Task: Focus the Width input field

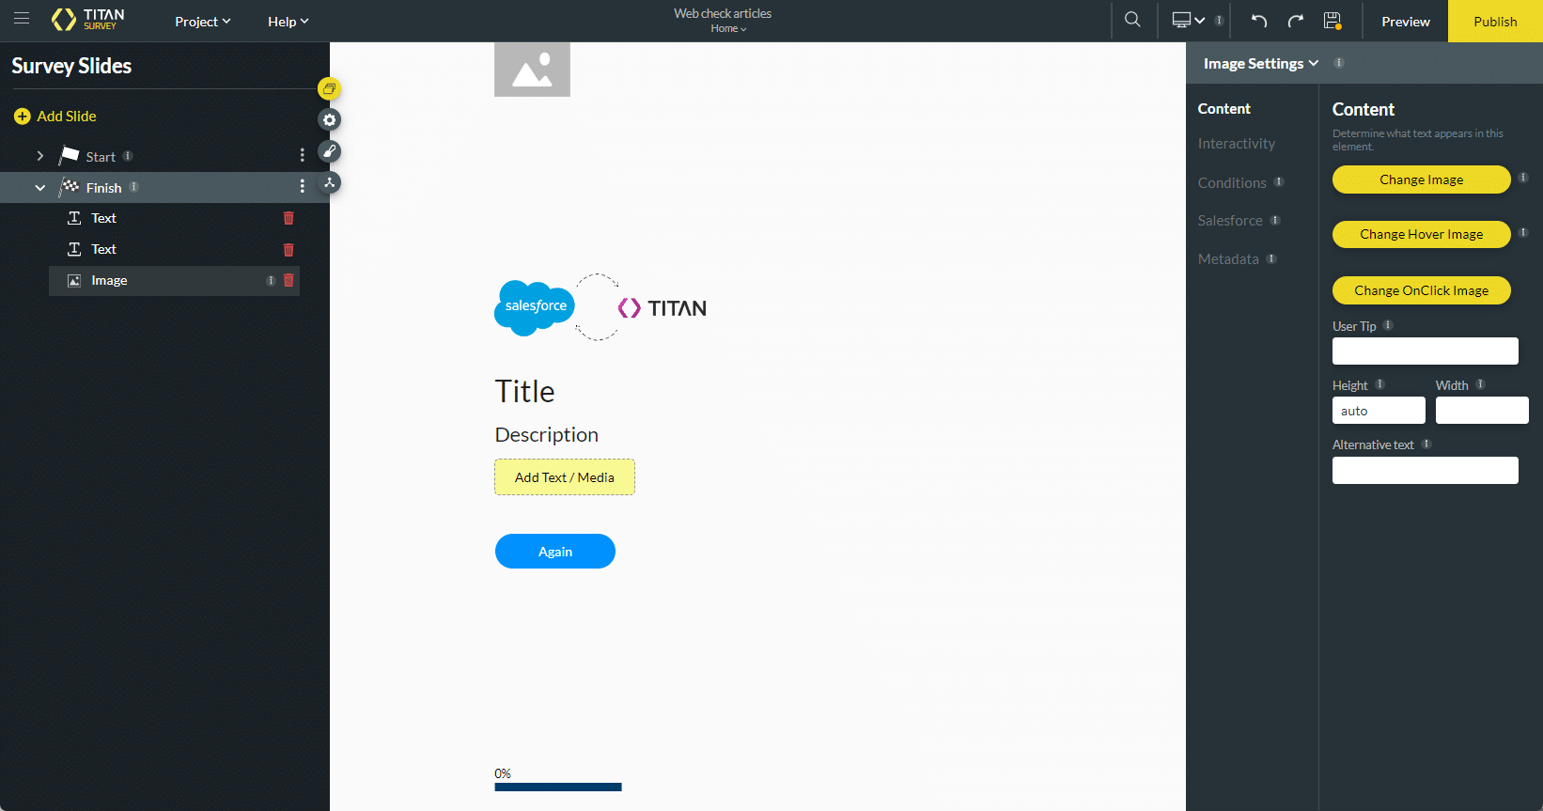Action: (x=1482, y=411)
